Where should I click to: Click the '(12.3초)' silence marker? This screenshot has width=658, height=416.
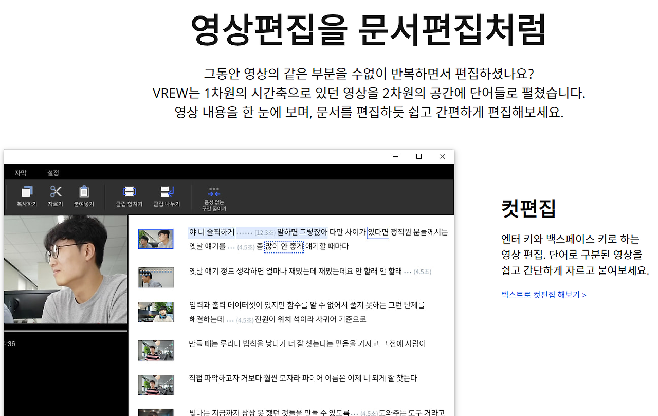point(265,233)
